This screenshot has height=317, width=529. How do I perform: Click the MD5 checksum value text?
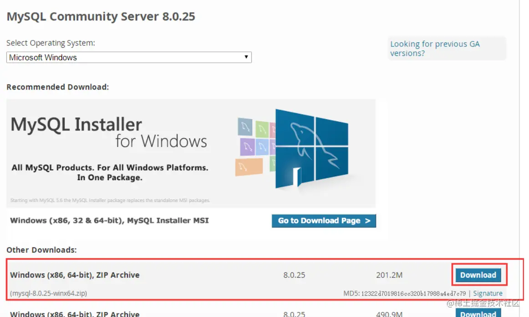(413, 293)
